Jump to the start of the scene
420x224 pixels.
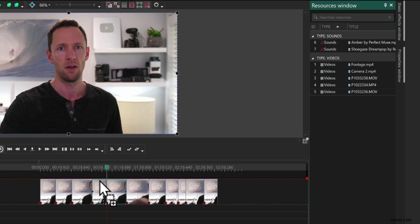(10, 149)
